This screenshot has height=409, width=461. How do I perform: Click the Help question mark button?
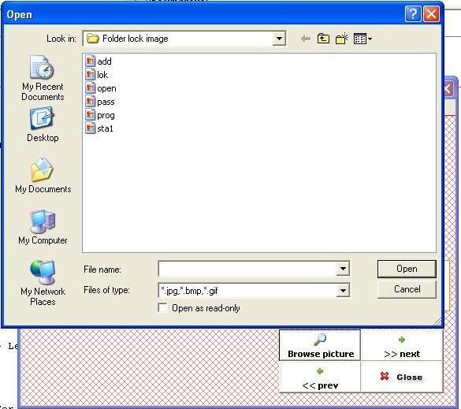413,14
